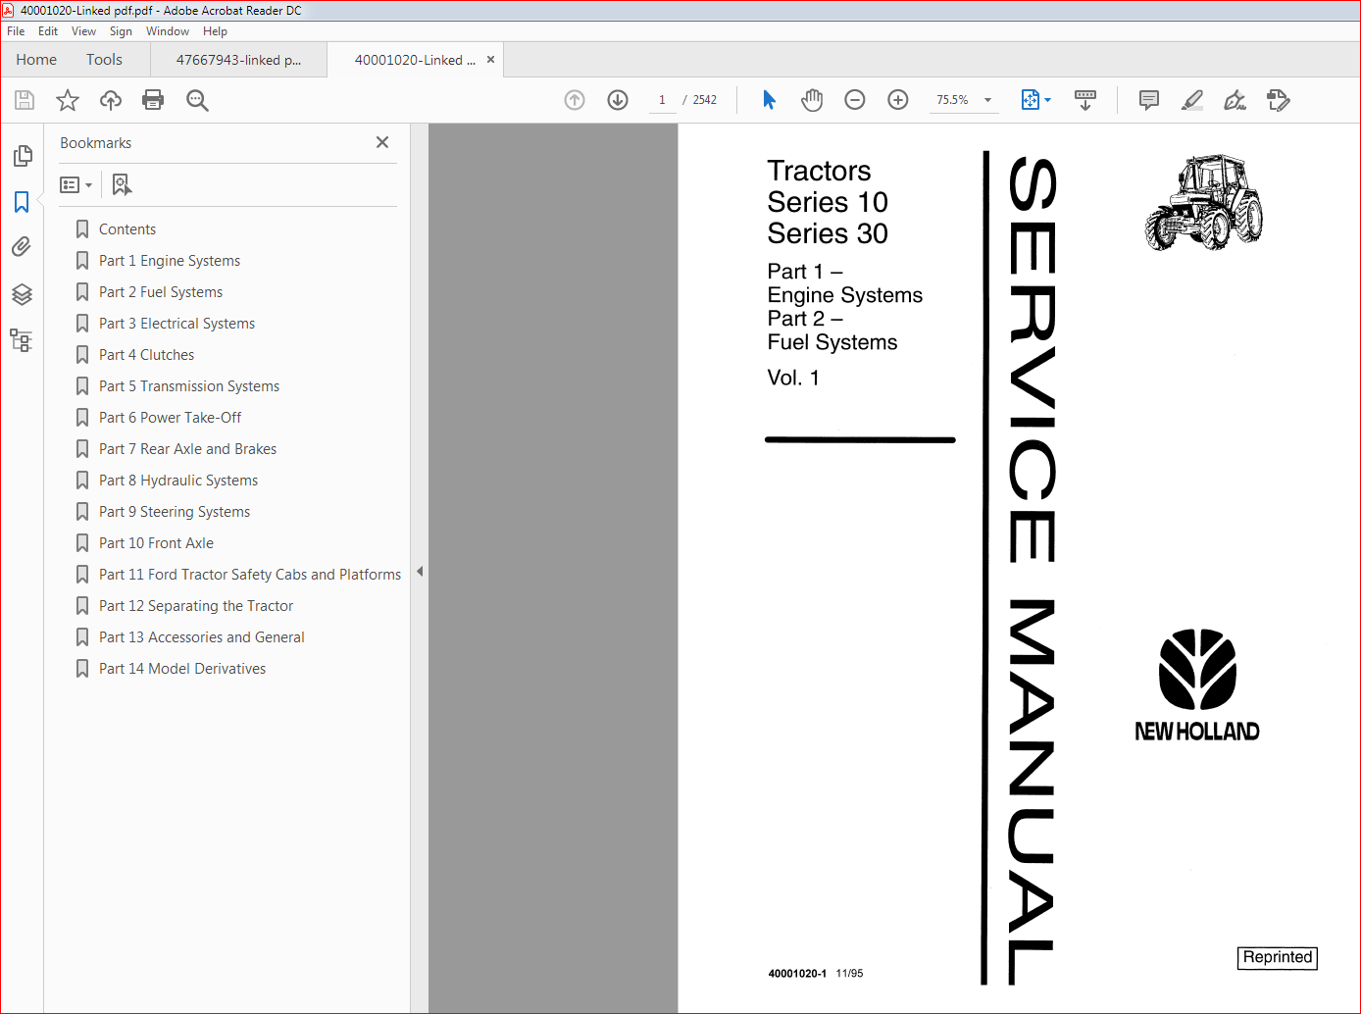
Task: Click the Save file icon
Action: coord(25,100)
